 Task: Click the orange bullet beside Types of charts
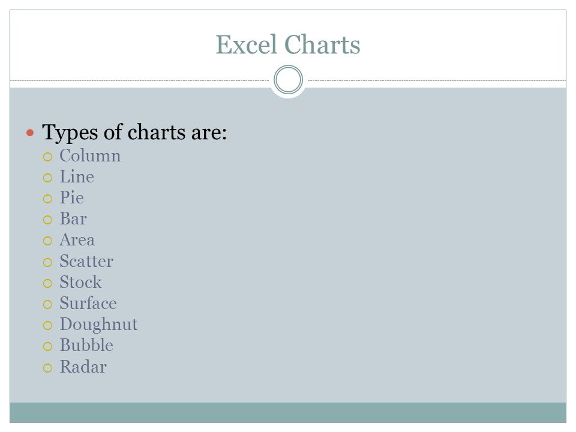(30, 133)
